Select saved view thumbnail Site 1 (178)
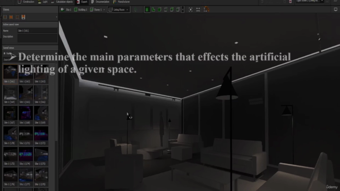 click(x=41, y=177)
